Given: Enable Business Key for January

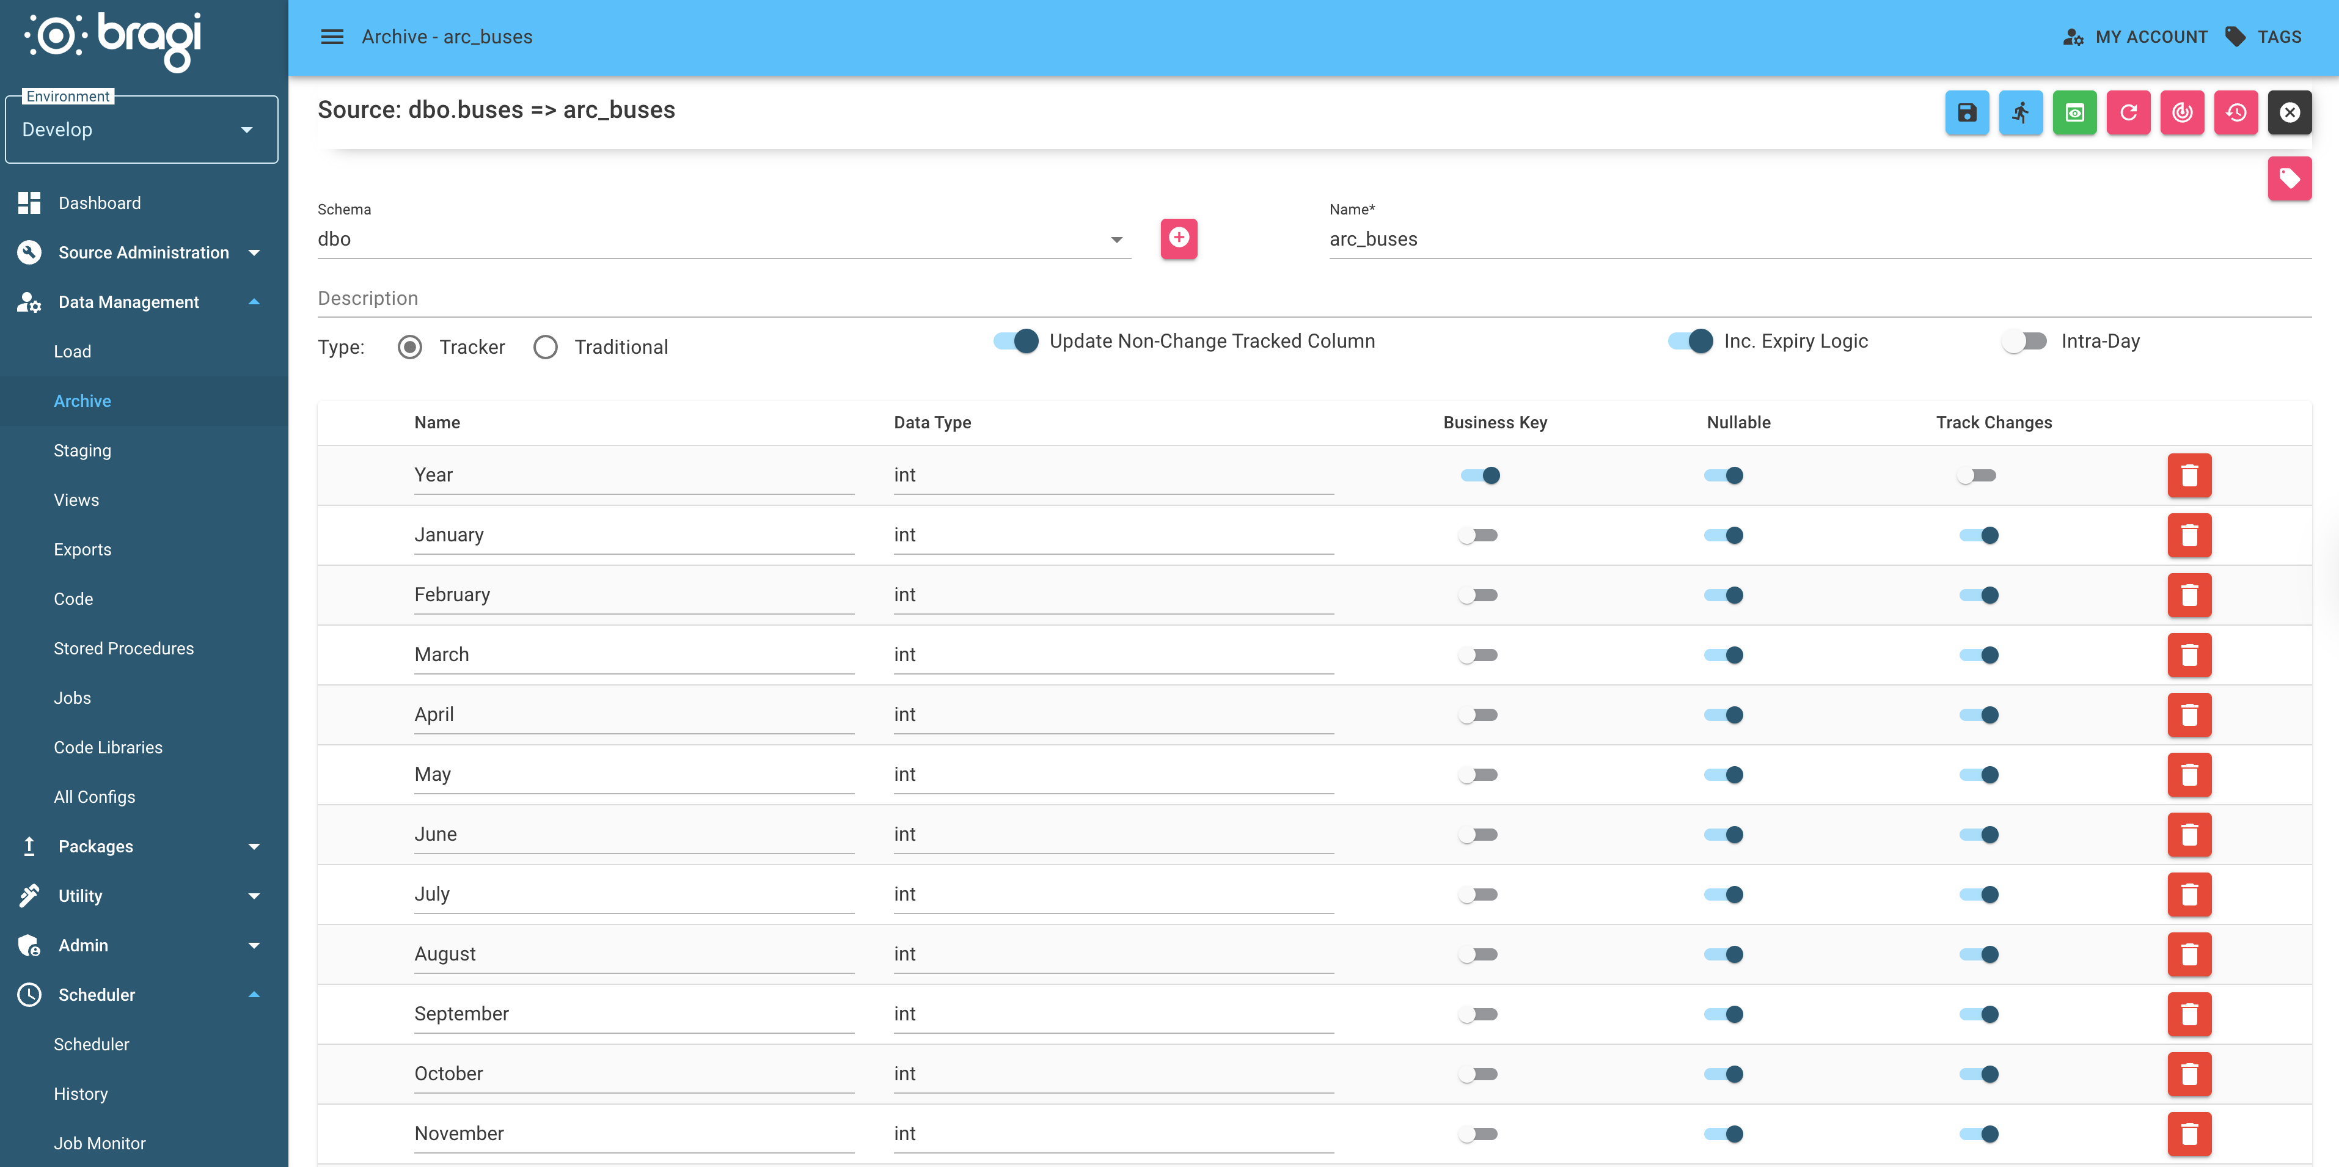Looking at the screenshot, I should [x=1478, y=535].
